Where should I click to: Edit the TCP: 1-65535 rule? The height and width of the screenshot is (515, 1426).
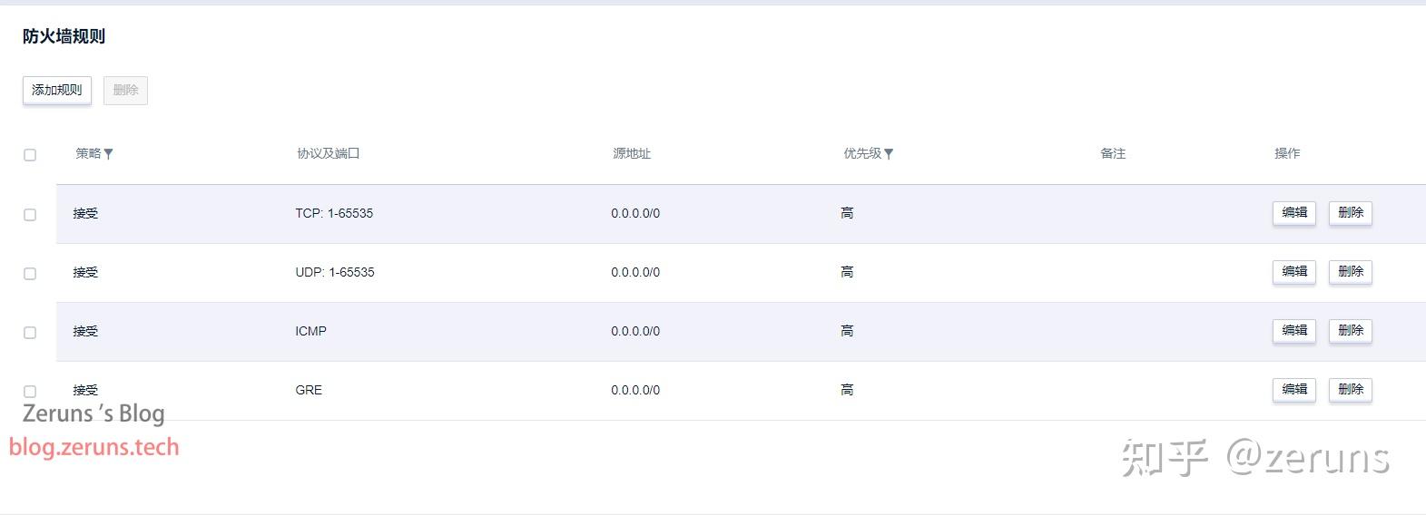pos(1293,213)
